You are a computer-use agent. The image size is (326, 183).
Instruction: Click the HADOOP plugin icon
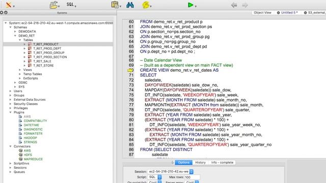(x=20, y=138)
